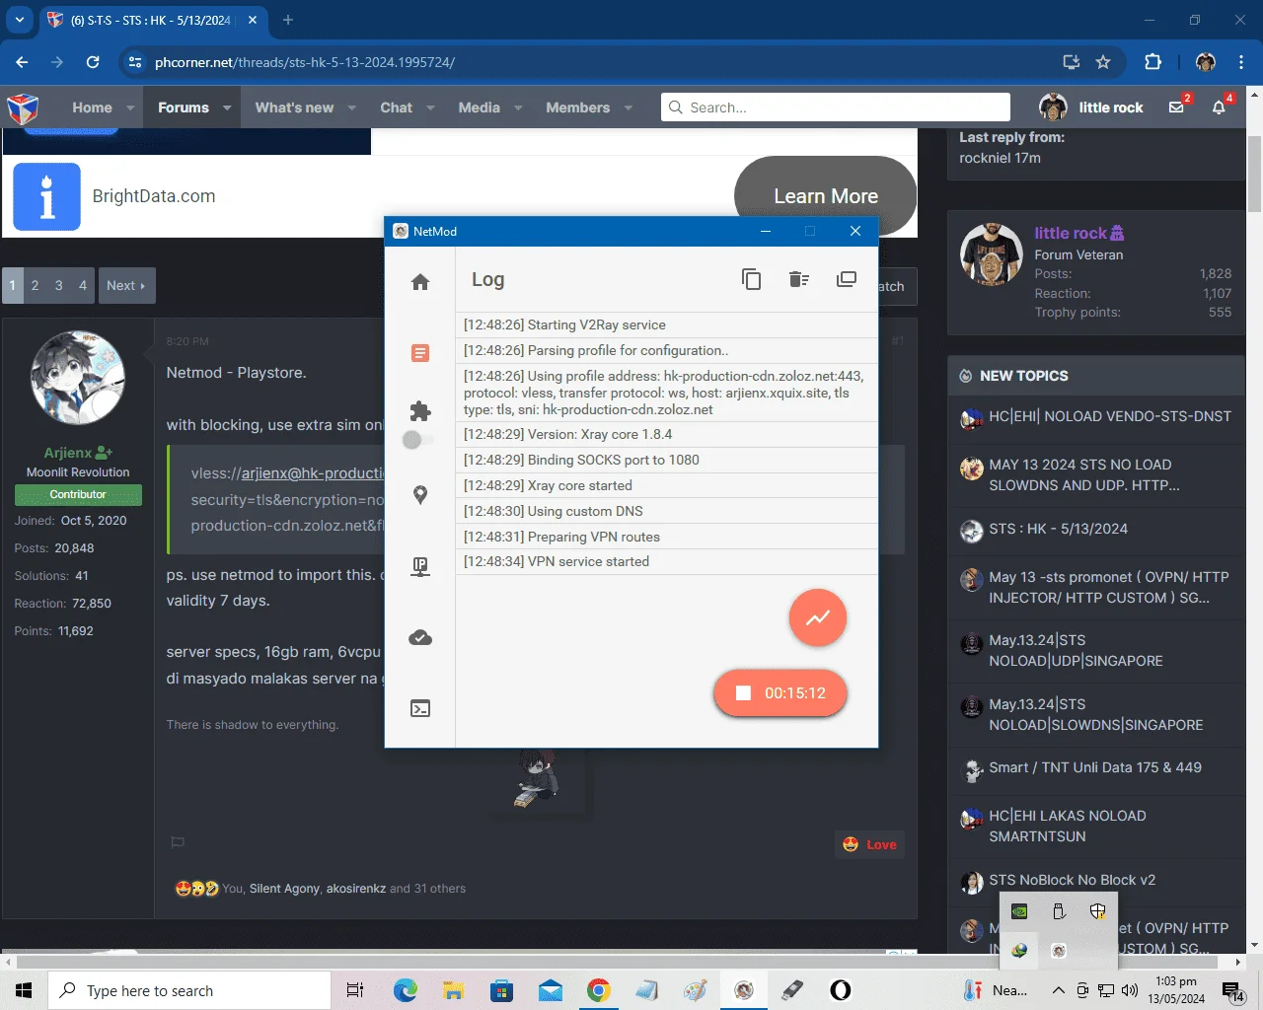Expand the Chat menu arrow
Viewport: 1263px width, 1010px height.
pyautogui.click(x=430, y=108)
